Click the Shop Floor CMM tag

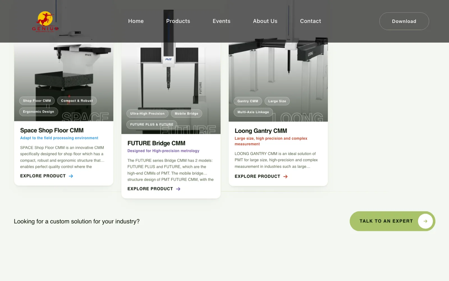point(37,101)
